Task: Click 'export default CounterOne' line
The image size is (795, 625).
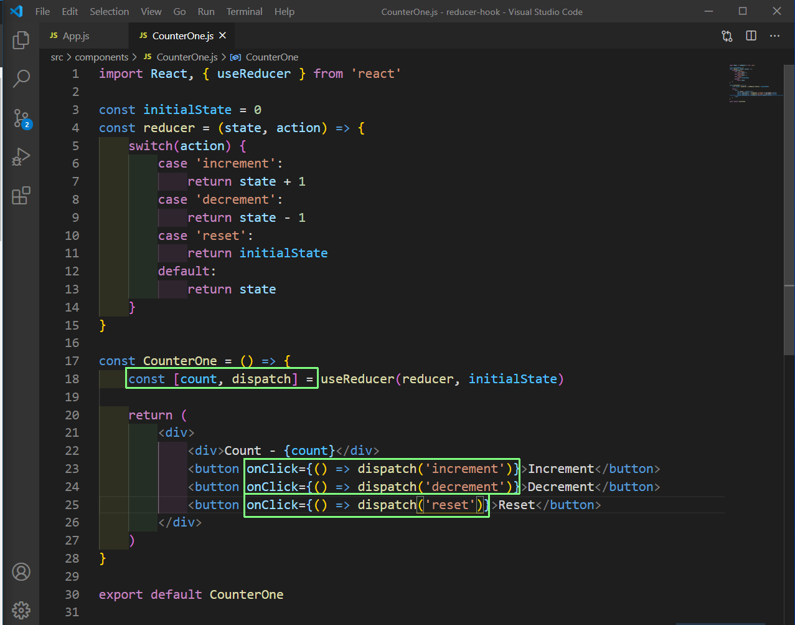Action: (191, 594)
